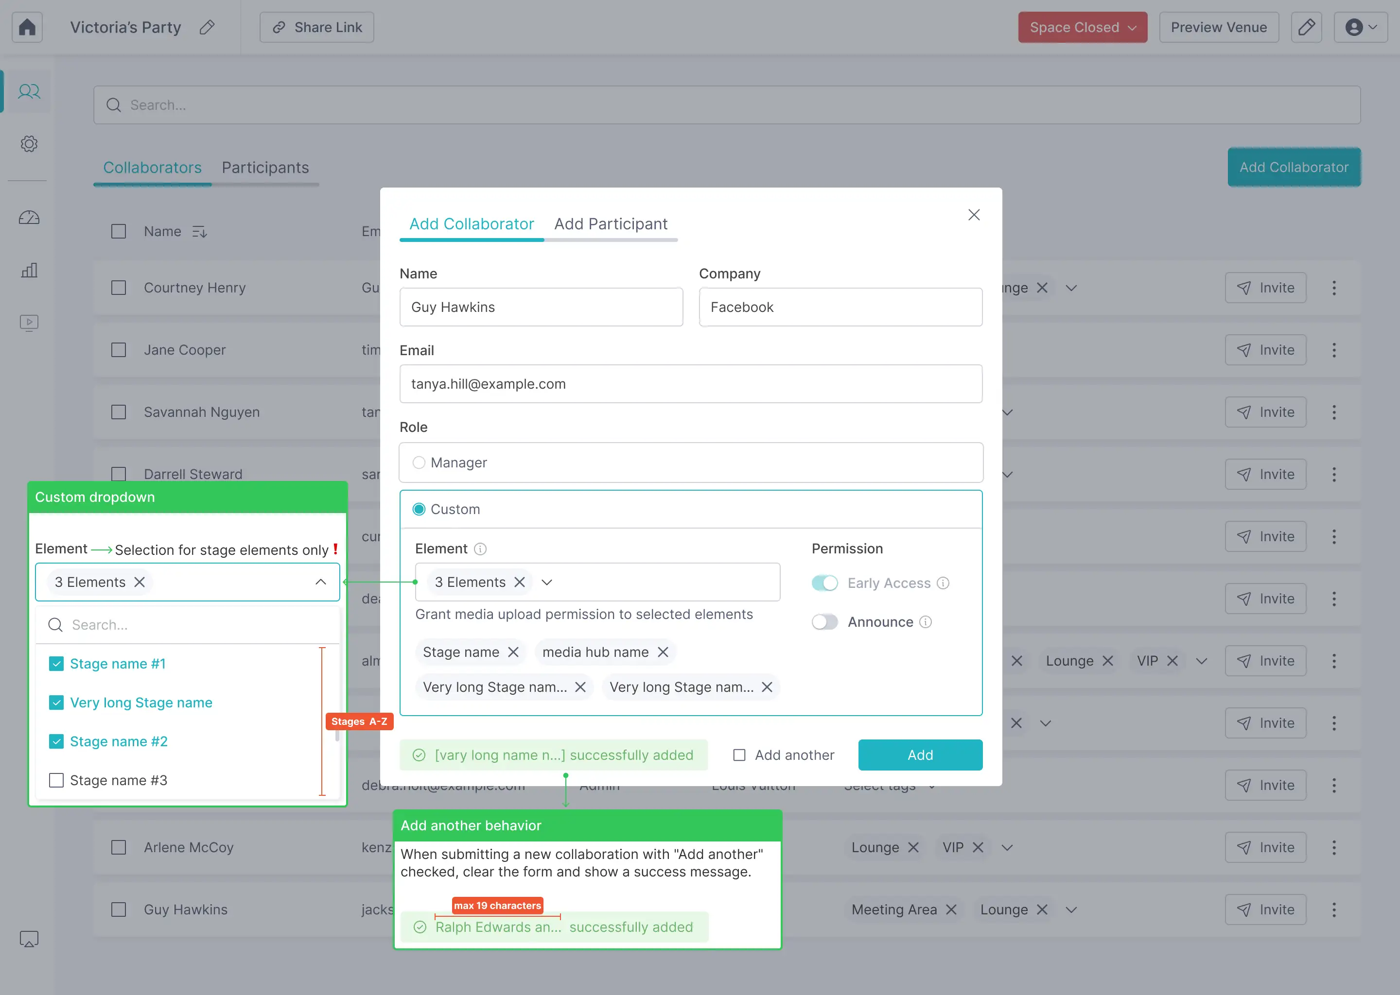The height and width of the screenshot is (995, 1400).
Task: Open the user account avatar menu
Action: [x=1361, y=27]
